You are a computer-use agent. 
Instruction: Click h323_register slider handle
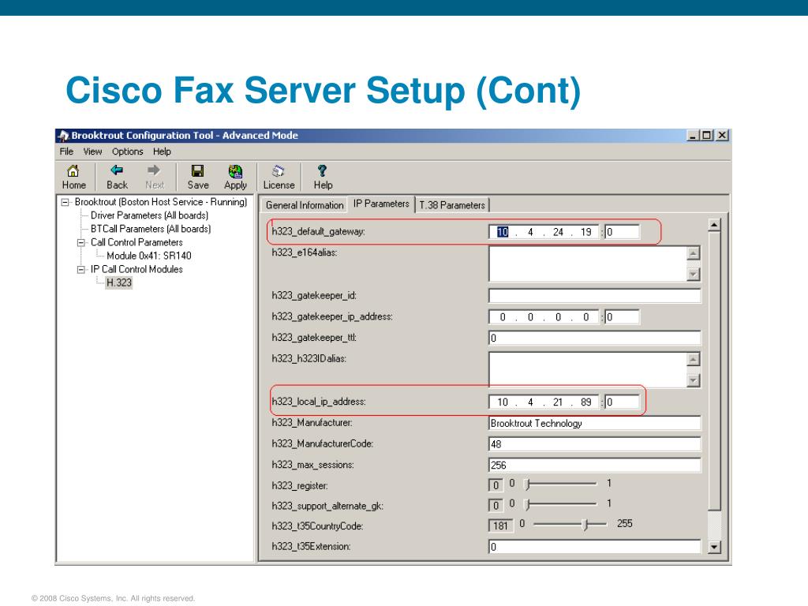pyautogui.click(x=528, y=484)
